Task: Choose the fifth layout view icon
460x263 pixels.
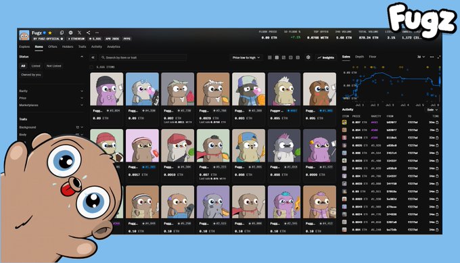Action: click(x=298, y=57)
